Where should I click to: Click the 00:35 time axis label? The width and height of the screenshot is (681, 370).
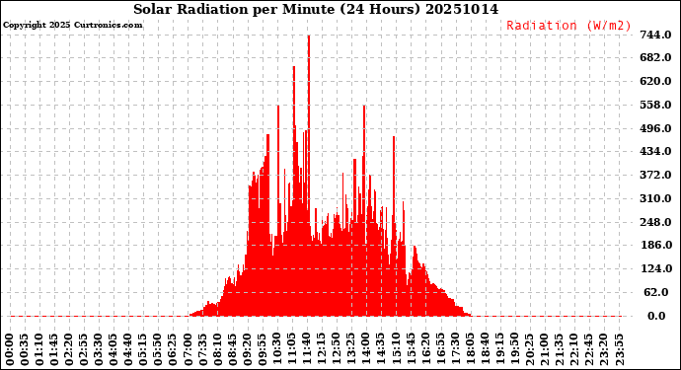click(25, 349)
